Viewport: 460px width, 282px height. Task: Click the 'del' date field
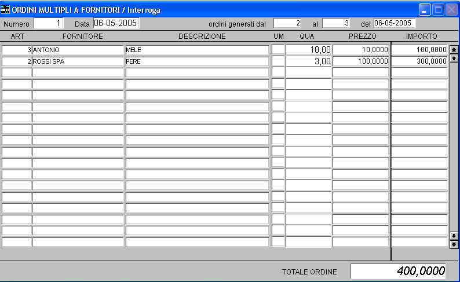(x=395, y=23)
